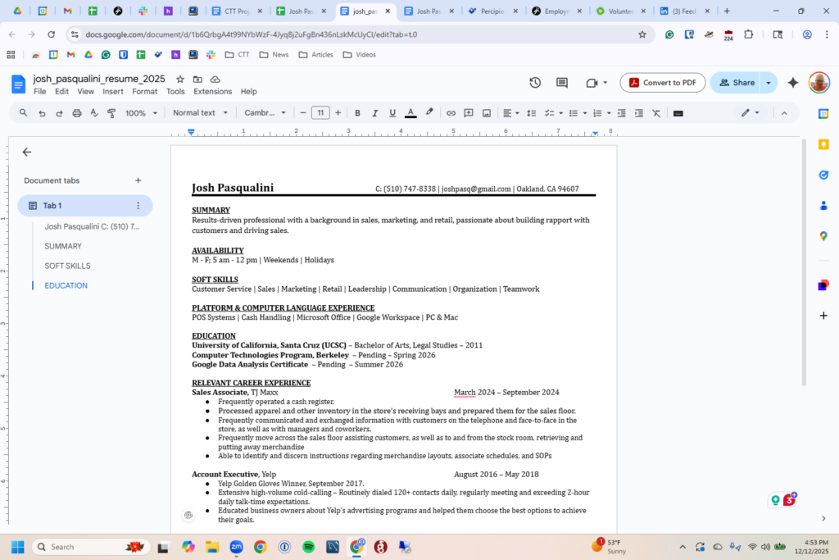Click the clear formatting icon
The height and width of the screenshot is (560, 839).
click(x=656, y=113)
